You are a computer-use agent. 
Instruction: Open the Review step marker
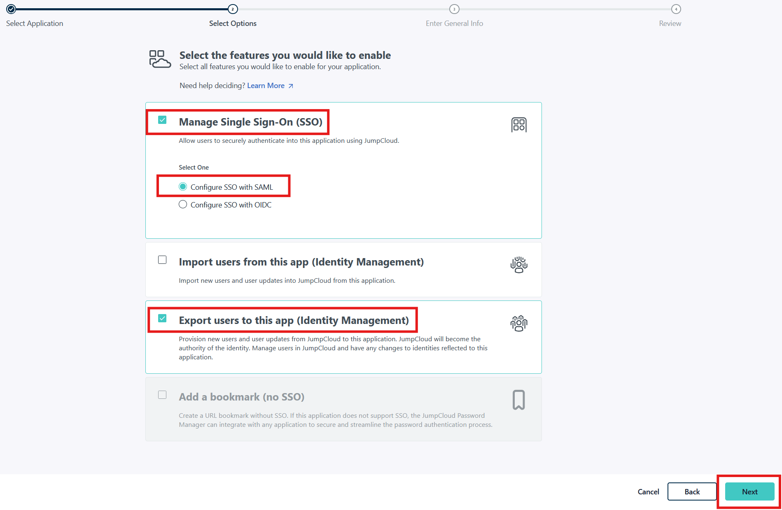tap(676, 9)
